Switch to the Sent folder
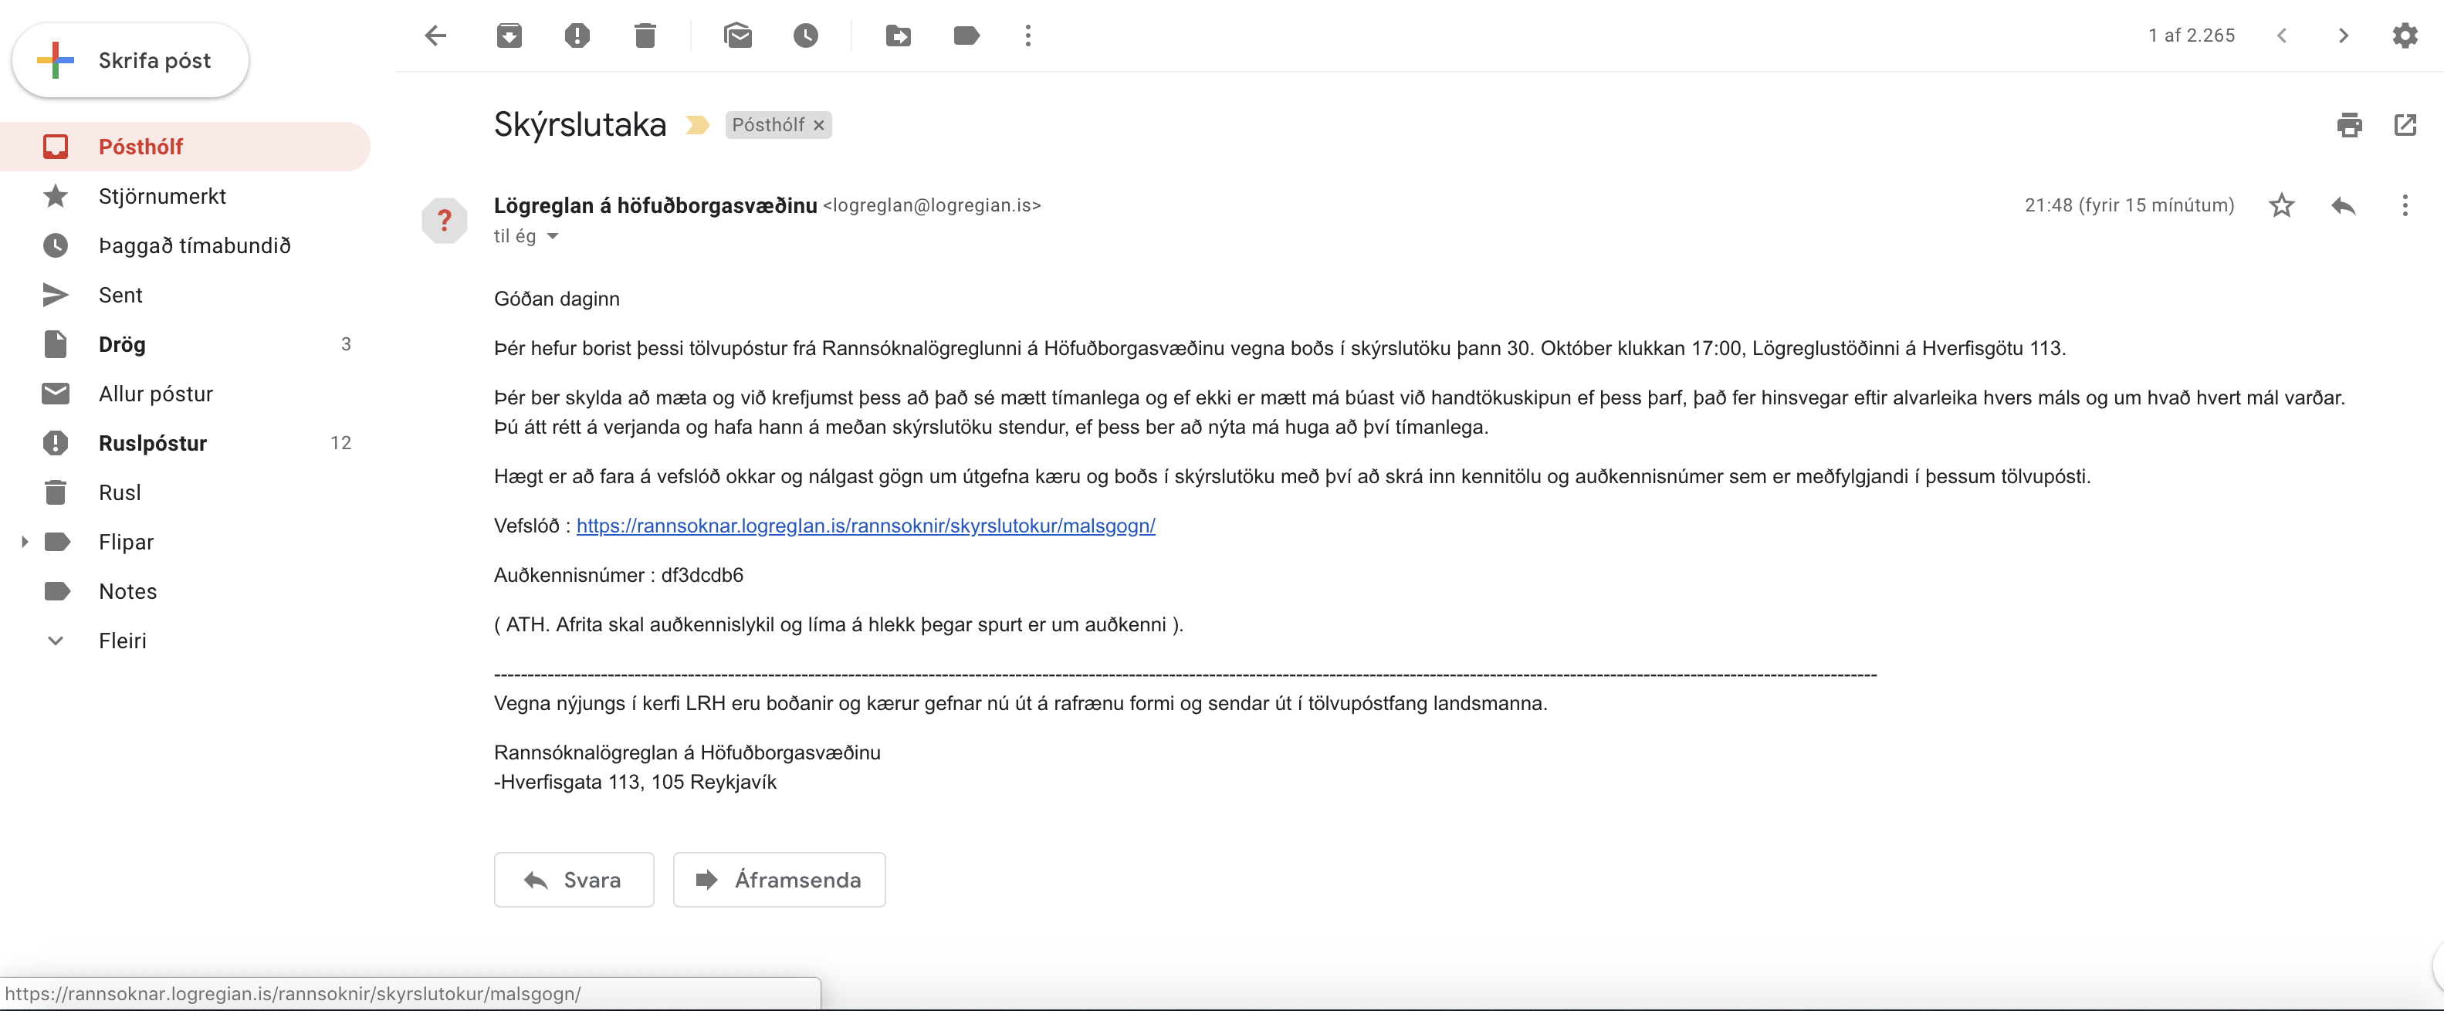 (120, 295)
